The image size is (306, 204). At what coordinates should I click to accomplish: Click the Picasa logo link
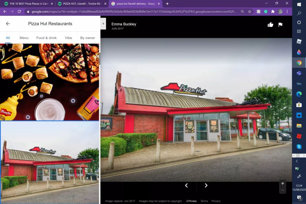(191, 201)
